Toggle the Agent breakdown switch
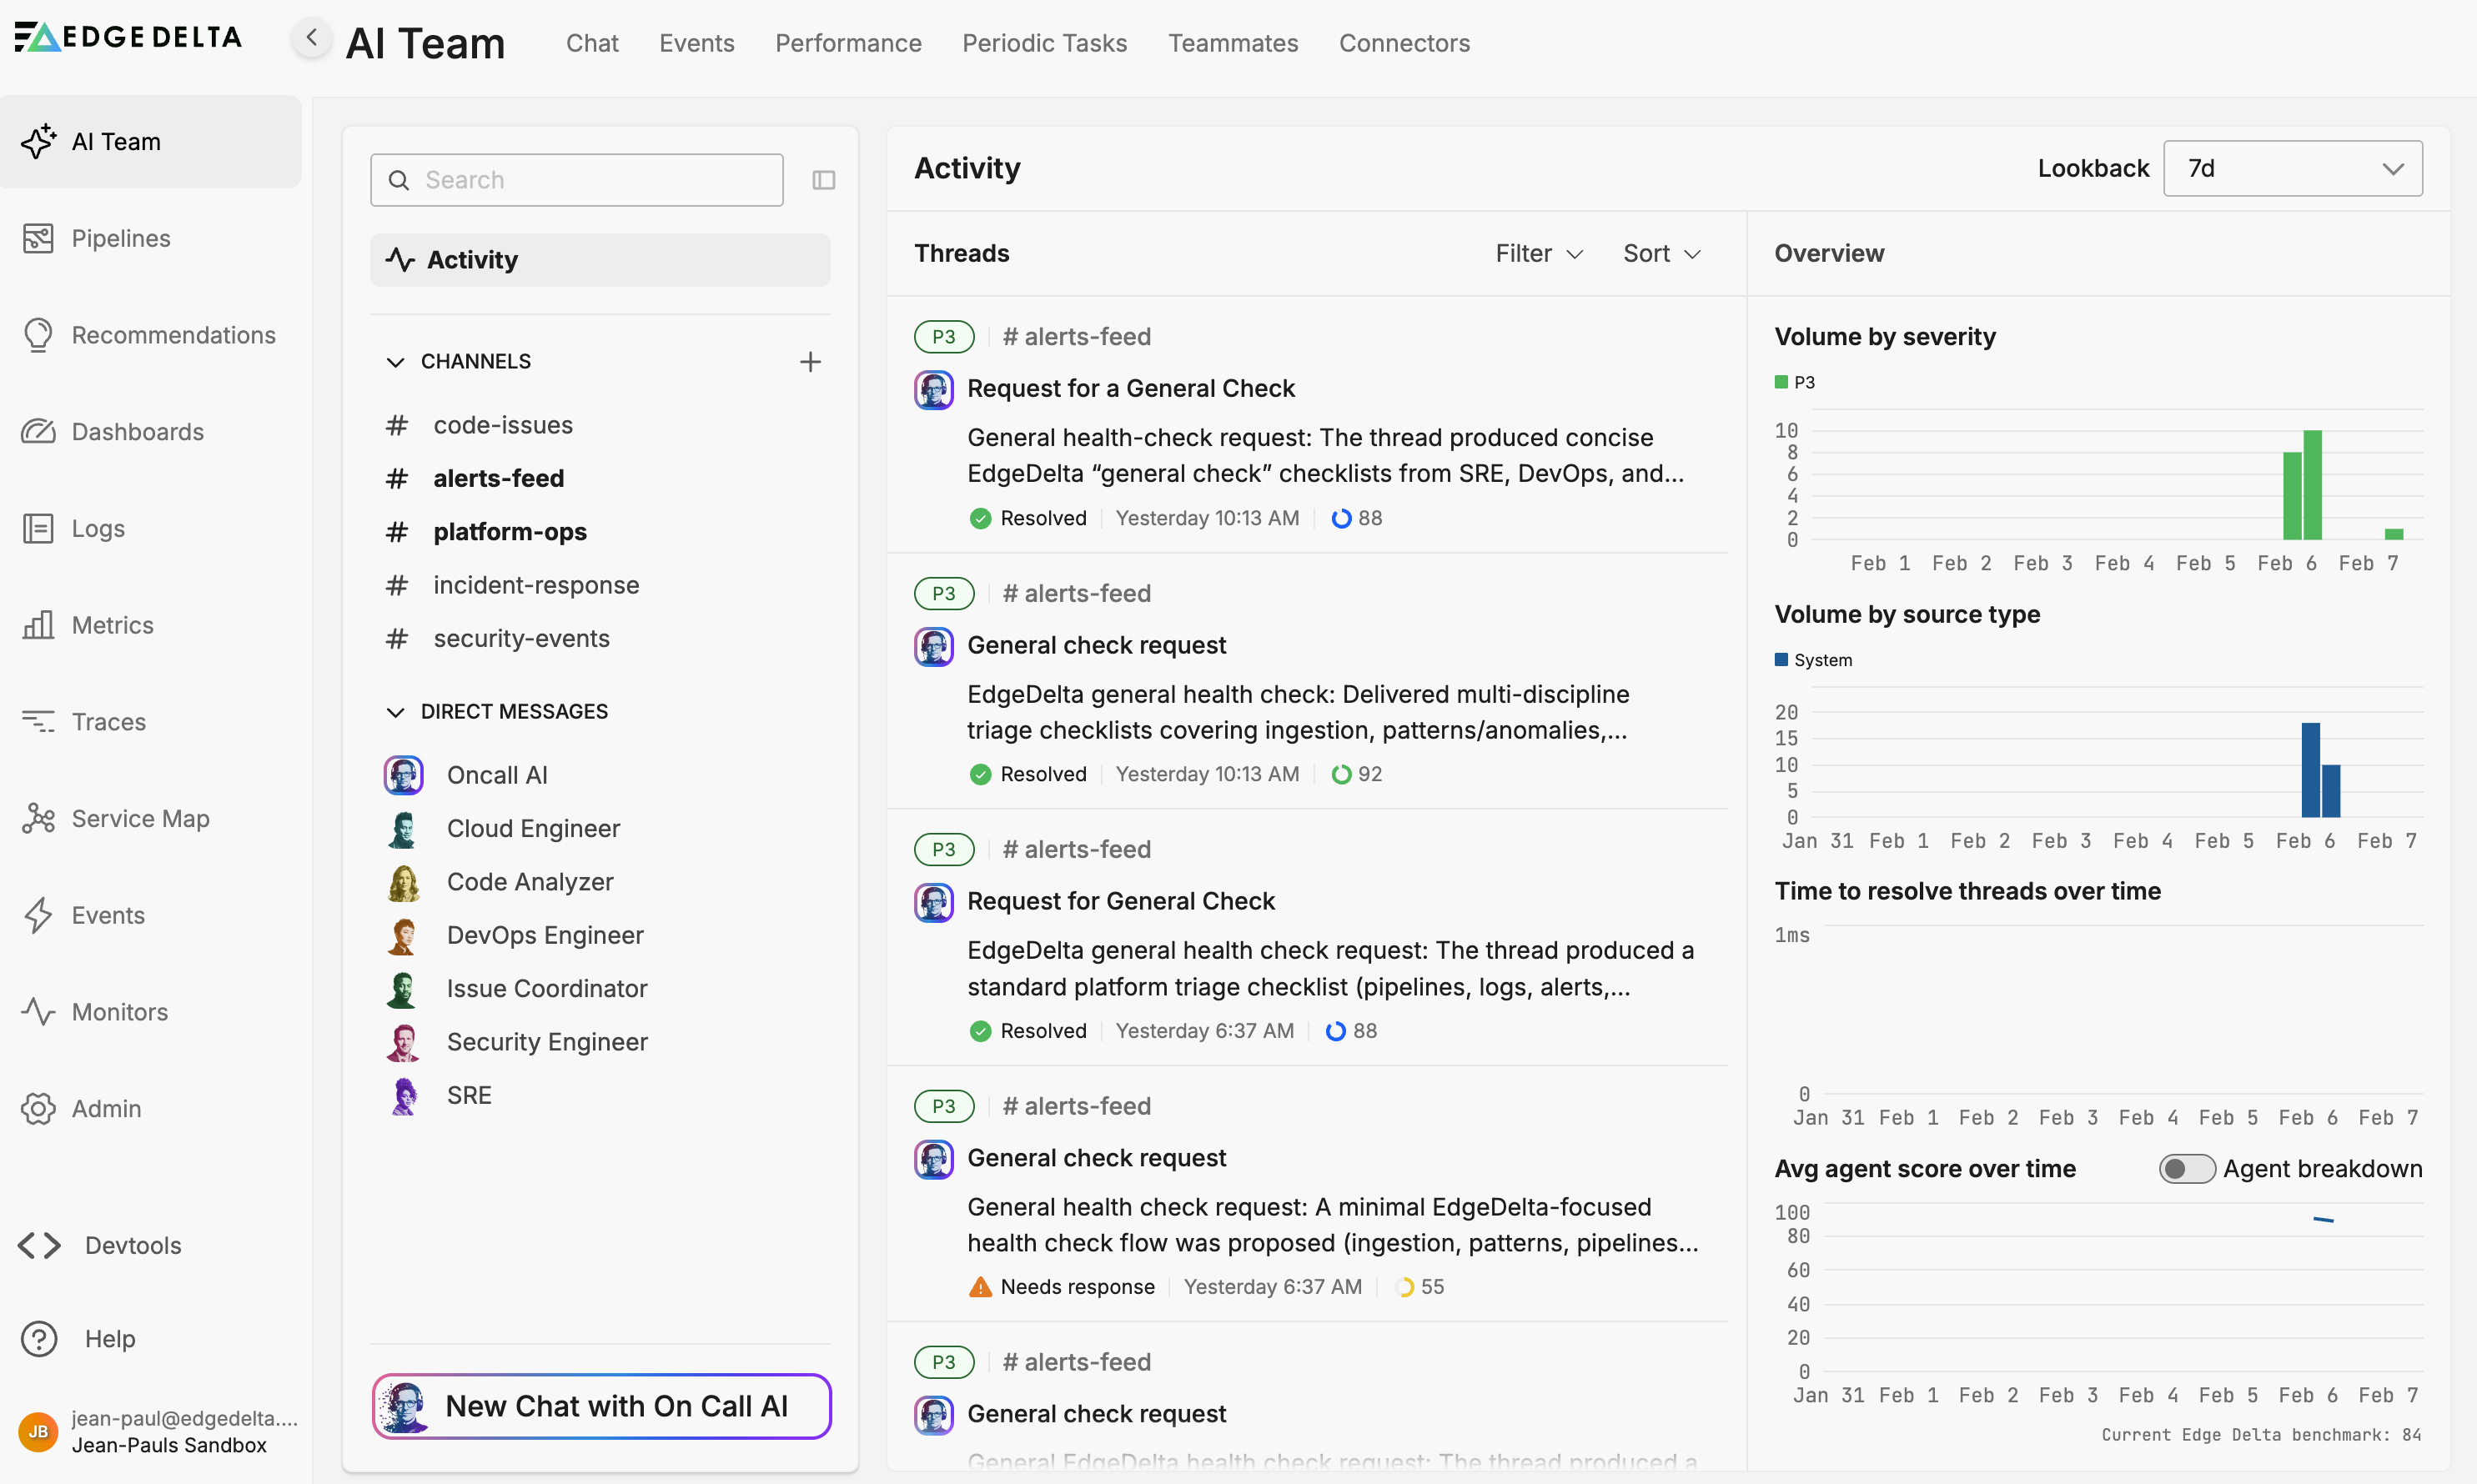This screenshot has width=2477, height=1484. (x=2187, y=1168)
